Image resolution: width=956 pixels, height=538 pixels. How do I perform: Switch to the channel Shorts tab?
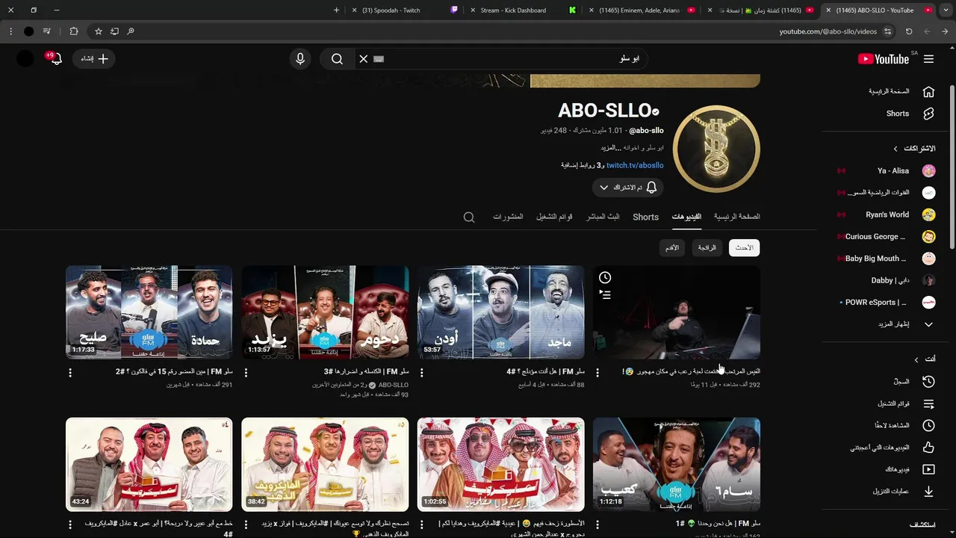(x=645, y=217)
